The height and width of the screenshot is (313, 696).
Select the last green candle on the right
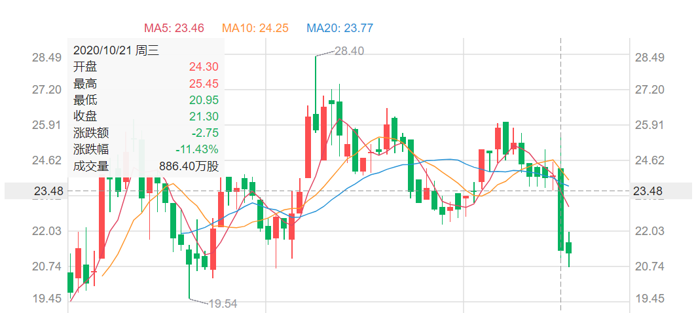[x=568, y=248]
